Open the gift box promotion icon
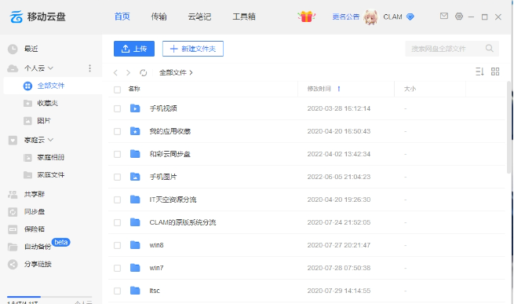The image size is (514, 304). 306,16
